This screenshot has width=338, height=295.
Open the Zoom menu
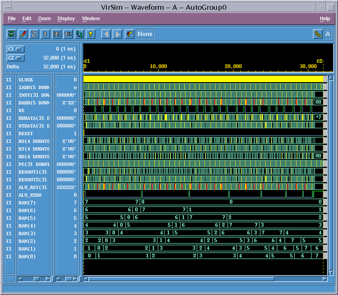(44, 19)
